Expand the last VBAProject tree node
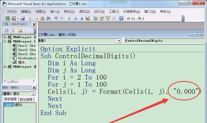Image resolution: width=207 pixels, height=123 pixels. (5, 67)
